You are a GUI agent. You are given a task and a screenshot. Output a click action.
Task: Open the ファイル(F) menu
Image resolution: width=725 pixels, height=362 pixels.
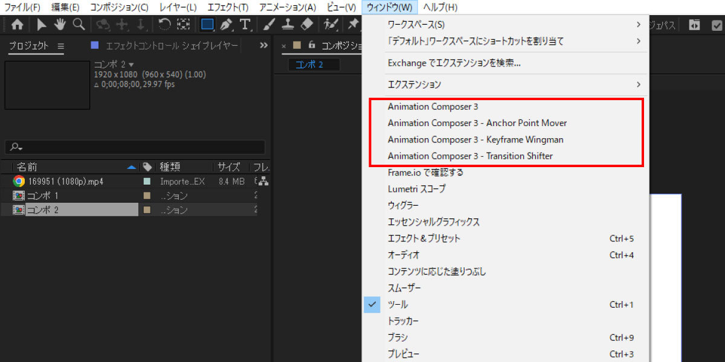[22, 7]
